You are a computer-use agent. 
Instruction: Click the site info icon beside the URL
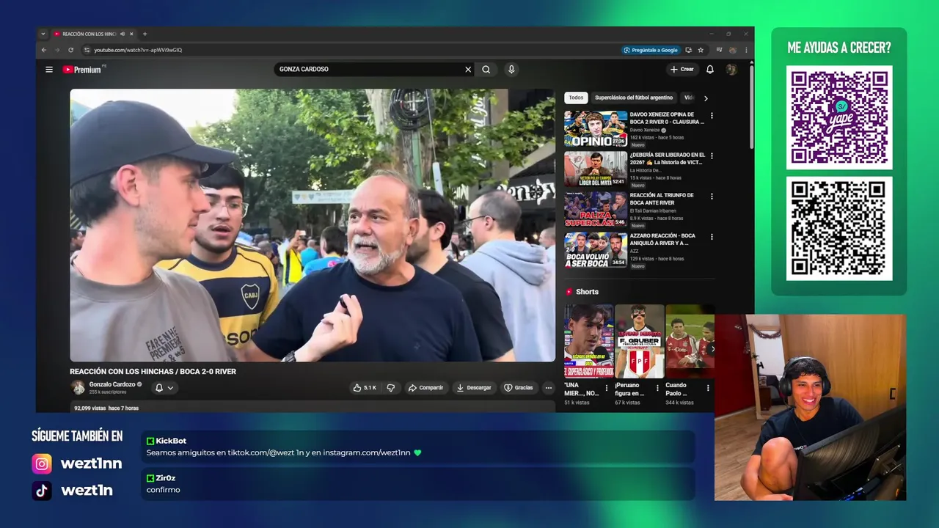coord(87,50)
